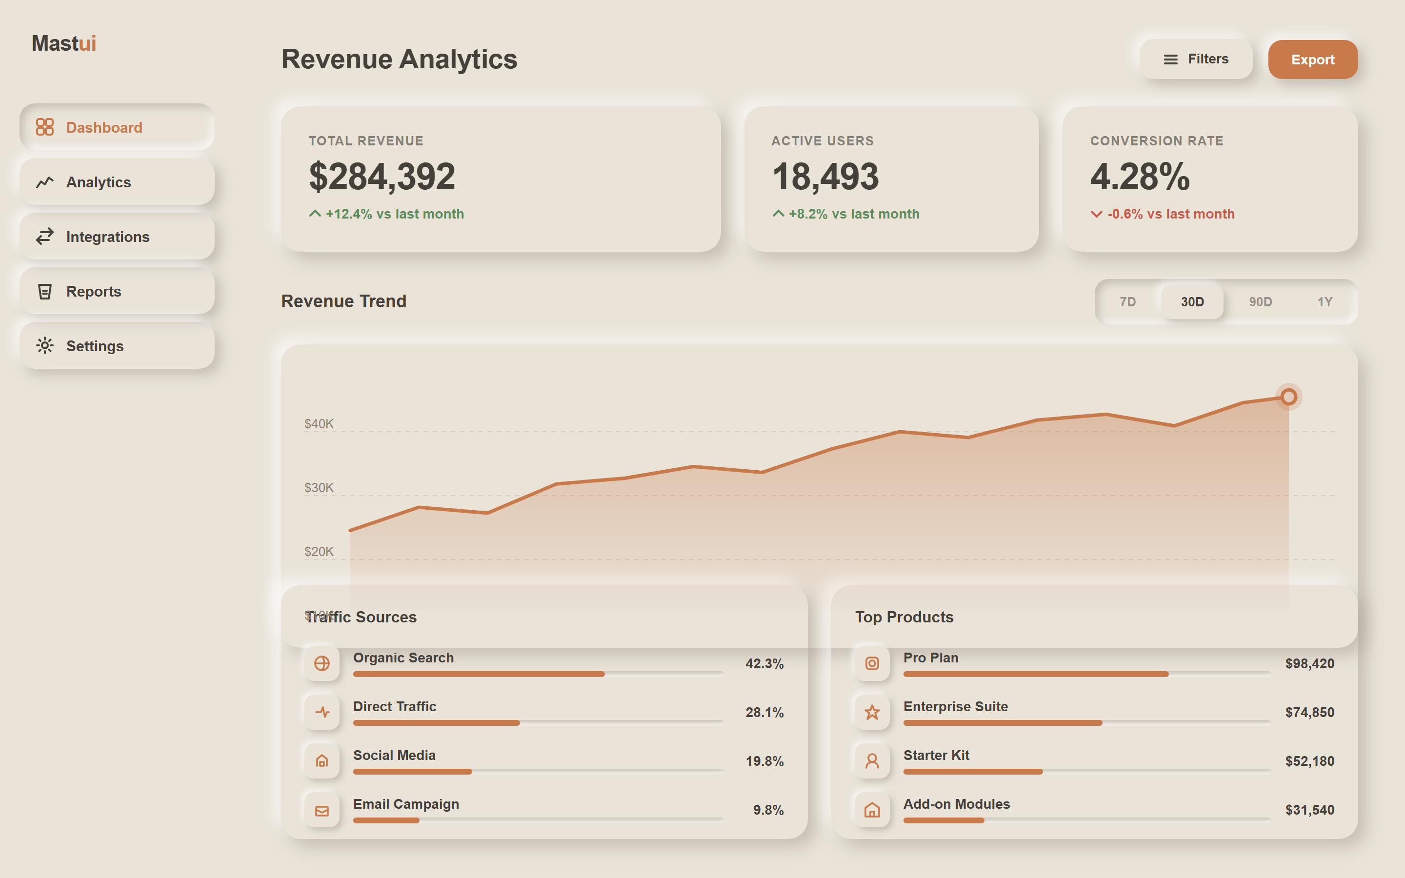Click the Organic Search progress bar
The height and width of the screenshot is (878, 1405).
pyautogui.click(x=538, y=674)
